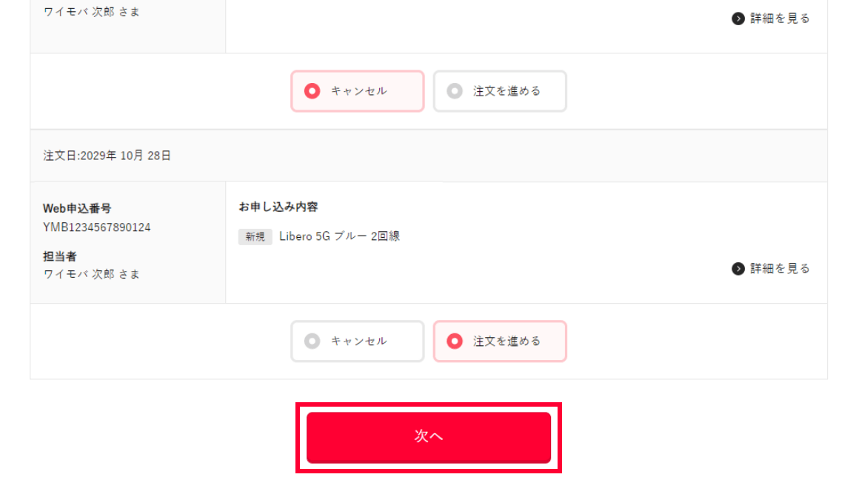853x480 pixels.
Task: Choose 注文を進める for the Libero 5G order
Action: tap(500, 341)
